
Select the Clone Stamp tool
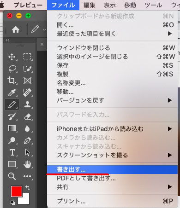27,104
